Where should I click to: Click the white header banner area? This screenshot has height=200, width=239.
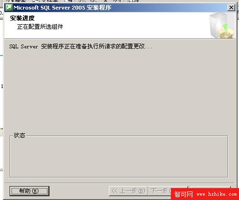pos(106,25)
